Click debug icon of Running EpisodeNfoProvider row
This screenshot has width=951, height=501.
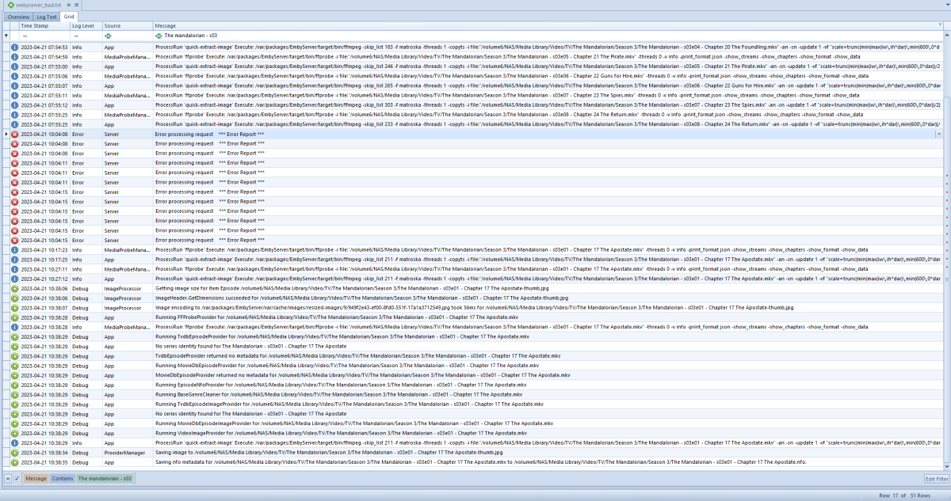coord(14,385)
